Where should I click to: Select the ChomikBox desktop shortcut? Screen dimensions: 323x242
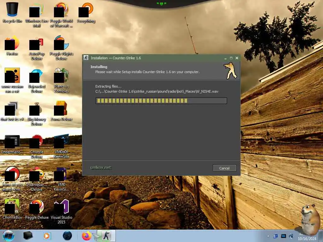(x=12, y=209)
